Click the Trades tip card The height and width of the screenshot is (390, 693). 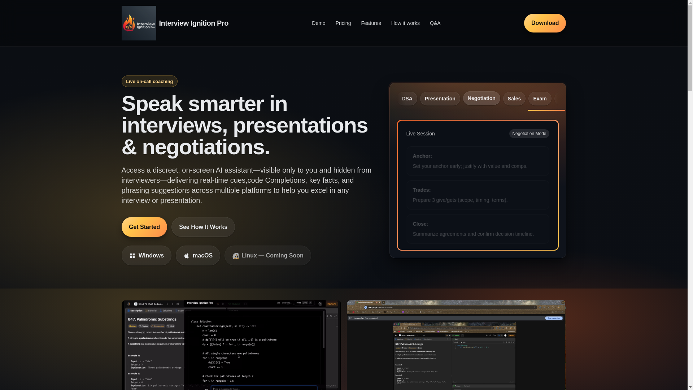click(478, 195)
